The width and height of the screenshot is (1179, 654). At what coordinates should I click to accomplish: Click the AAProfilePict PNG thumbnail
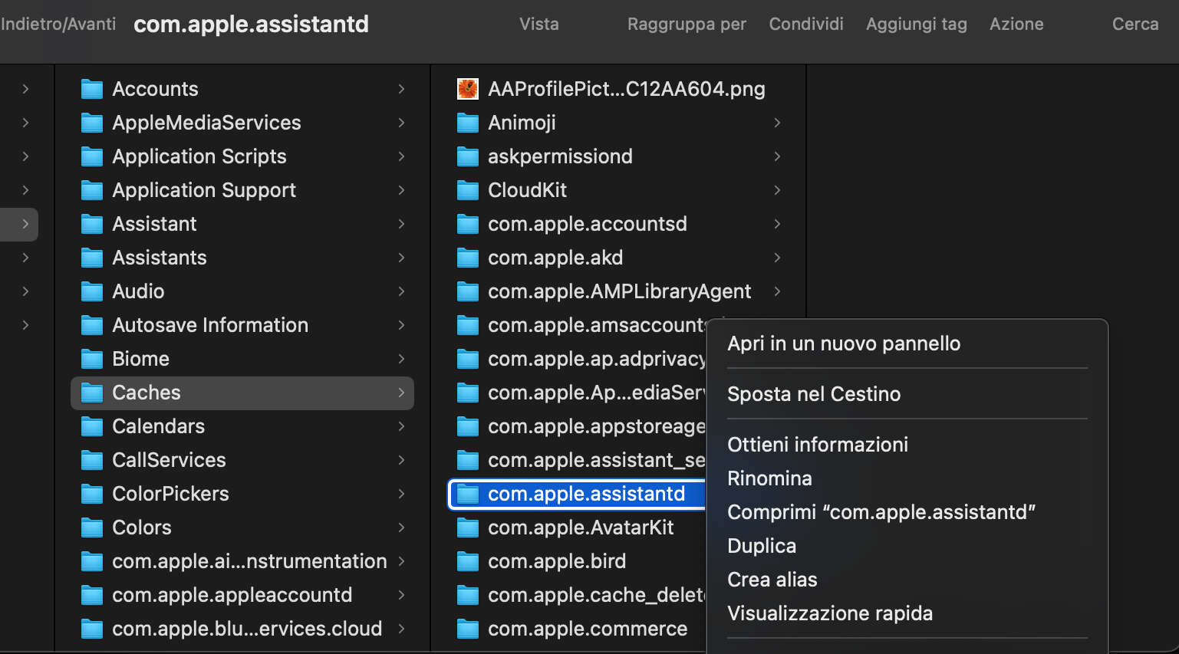pos(466,88)
